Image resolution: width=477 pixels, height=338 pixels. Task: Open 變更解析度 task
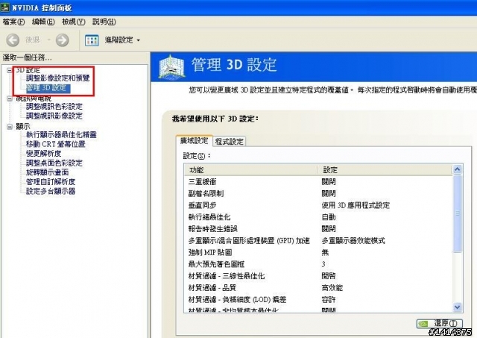tap(43, 154)
